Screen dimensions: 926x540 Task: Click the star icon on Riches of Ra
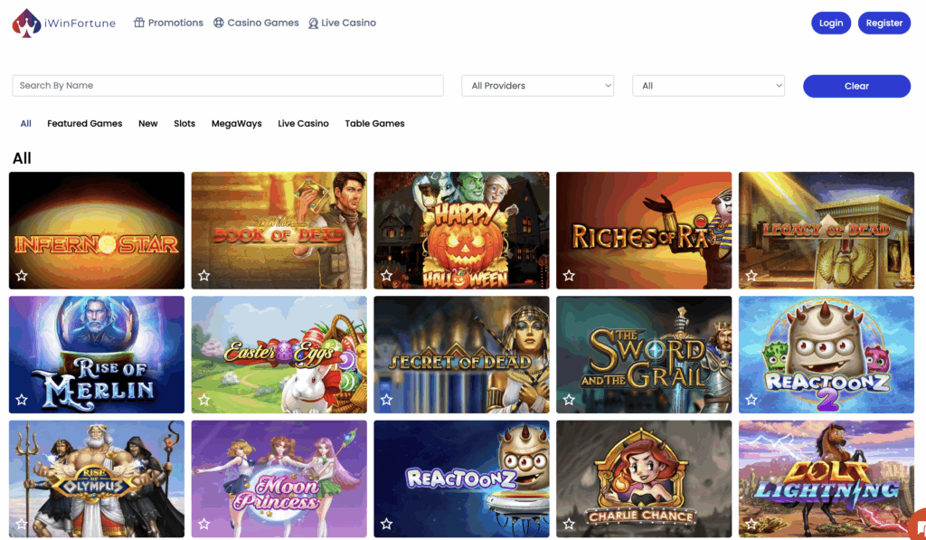point(569,274)
